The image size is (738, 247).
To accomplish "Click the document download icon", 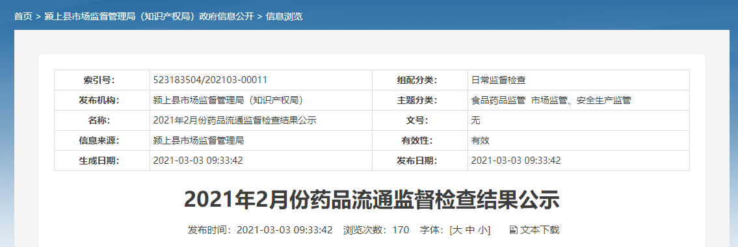I will click(x=514, y=230).
